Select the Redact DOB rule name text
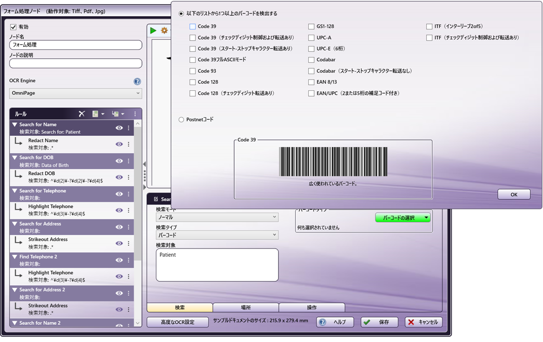 [x=42, y=173]
